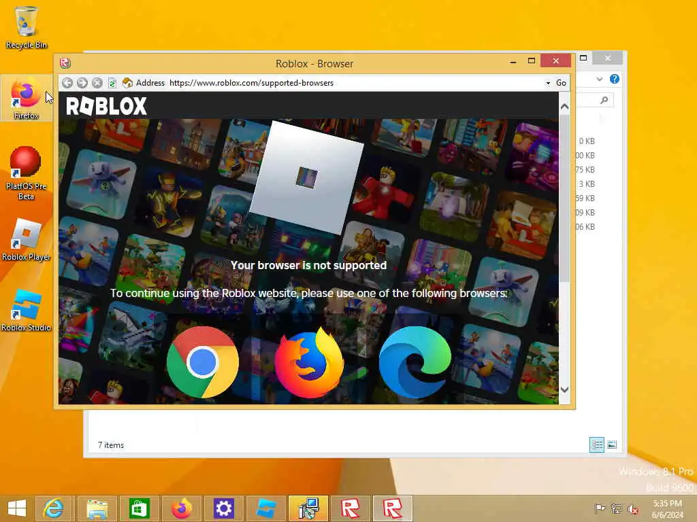This screenshot has height=522, width=697.
Task: Click the Firefox browser logo on the page
Action: (x=309, y=363)
